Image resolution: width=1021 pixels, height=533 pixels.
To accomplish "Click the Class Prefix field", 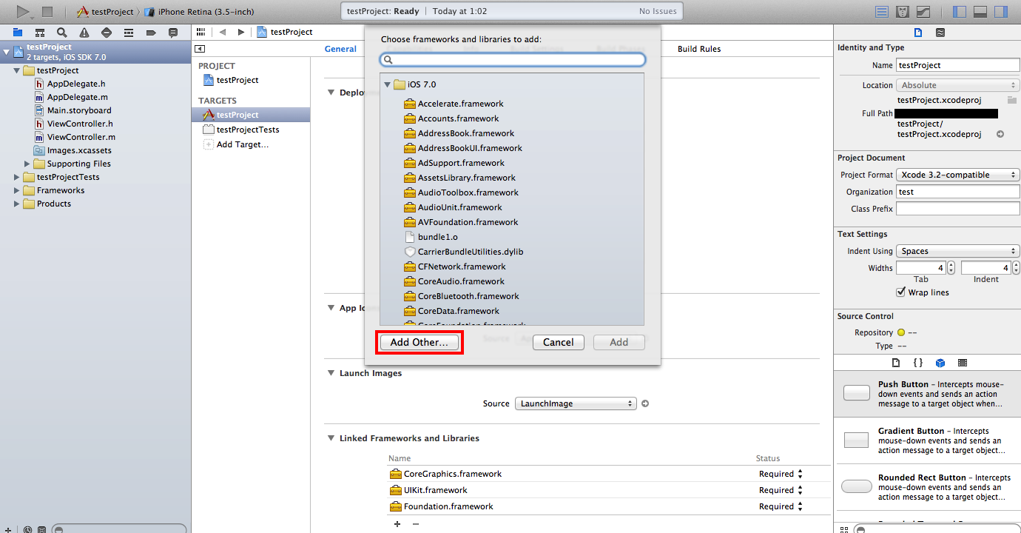I will tap(957, 209).
